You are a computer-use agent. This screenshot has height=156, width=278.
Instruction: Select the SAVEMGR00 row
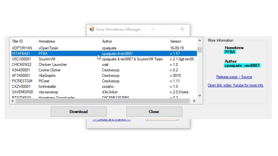[104, 92]
